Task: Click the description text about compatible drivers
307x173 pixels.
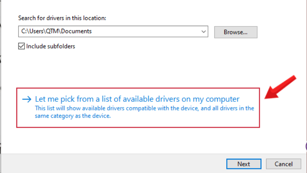Action: (144, 108)
